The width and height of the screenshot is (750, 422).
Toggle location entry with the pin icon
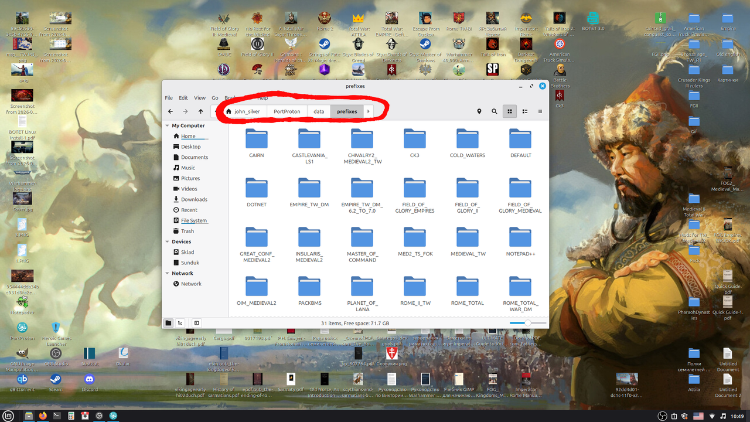pyautogui.click(x=479, y=111)
